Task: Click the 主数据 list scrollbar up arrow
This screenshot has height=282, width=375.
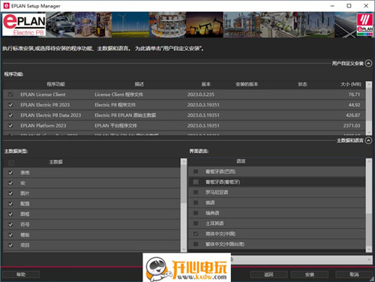Action: pyautogui.click(x=184, y=161)
